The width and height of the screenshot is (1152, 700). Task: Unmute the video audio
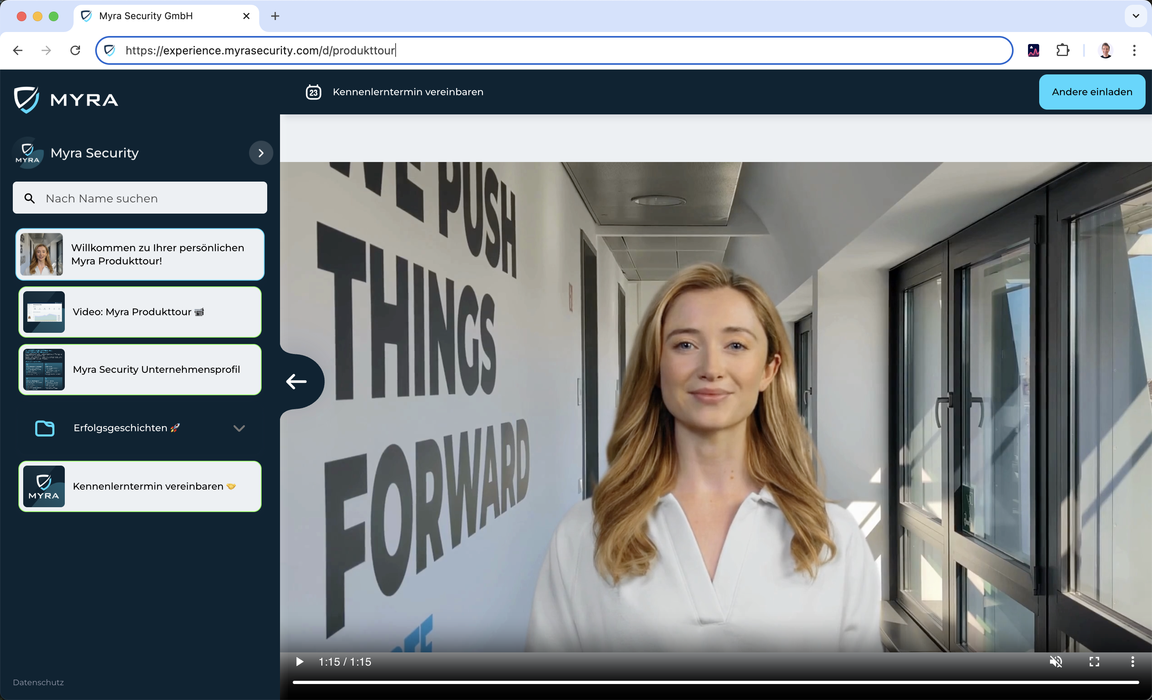(1056, 662)
